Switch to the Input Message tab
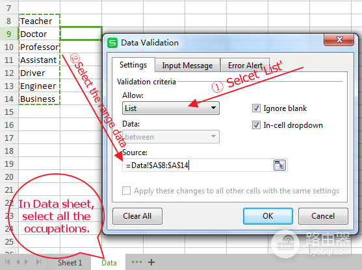The image size is (362, 270). pos(187,66)
